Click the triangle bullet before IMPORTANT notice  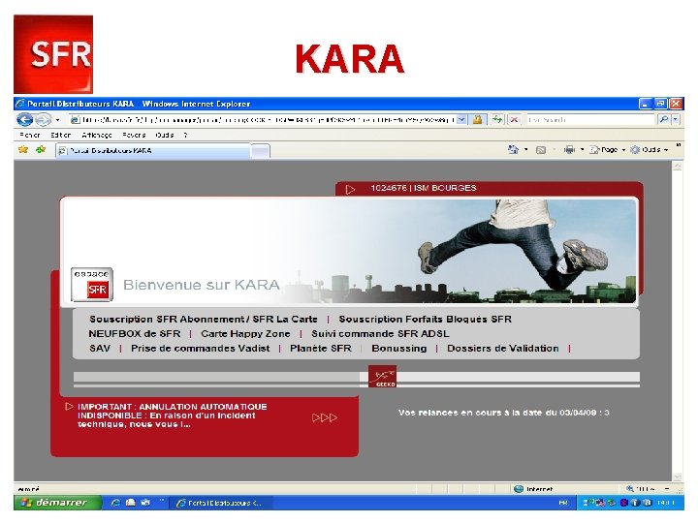coord(69,407)
